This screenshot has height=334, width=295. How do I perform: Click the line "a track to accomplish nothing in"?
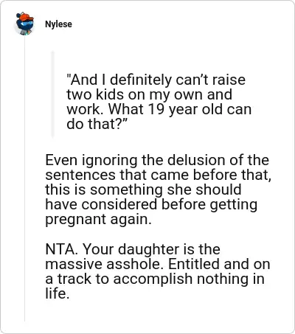point(155,279)
